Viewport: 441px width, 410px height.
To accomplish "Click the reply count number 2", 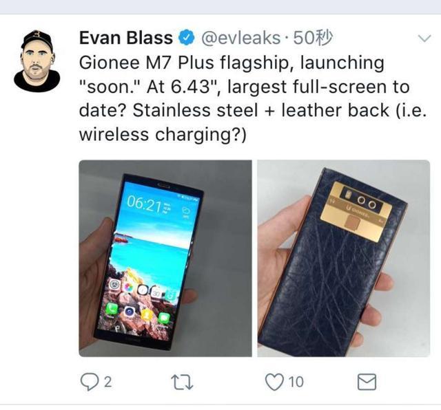I will point(108,382).
